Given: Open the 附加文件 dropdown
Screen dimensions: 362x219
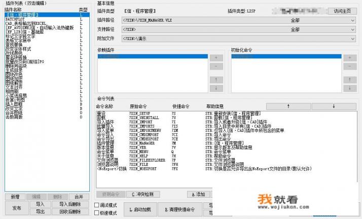Looking at the screenshot, I should pos(239,39).
